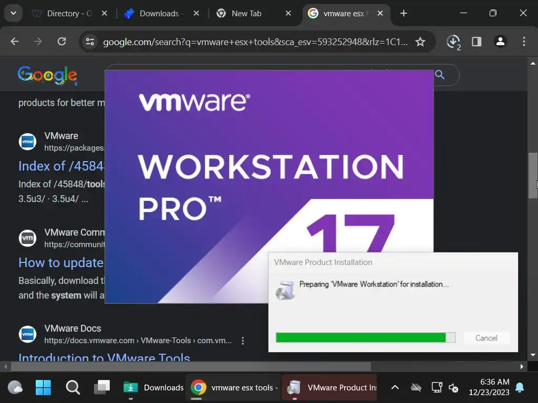Open the Windows Start menu
This screenshot has height=403, width=538.
click(43, 388)
